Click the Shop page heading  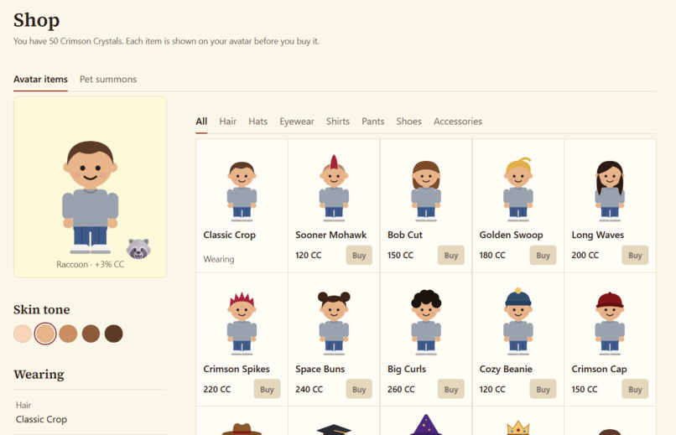pyautogui.click(x=36, y=20)
